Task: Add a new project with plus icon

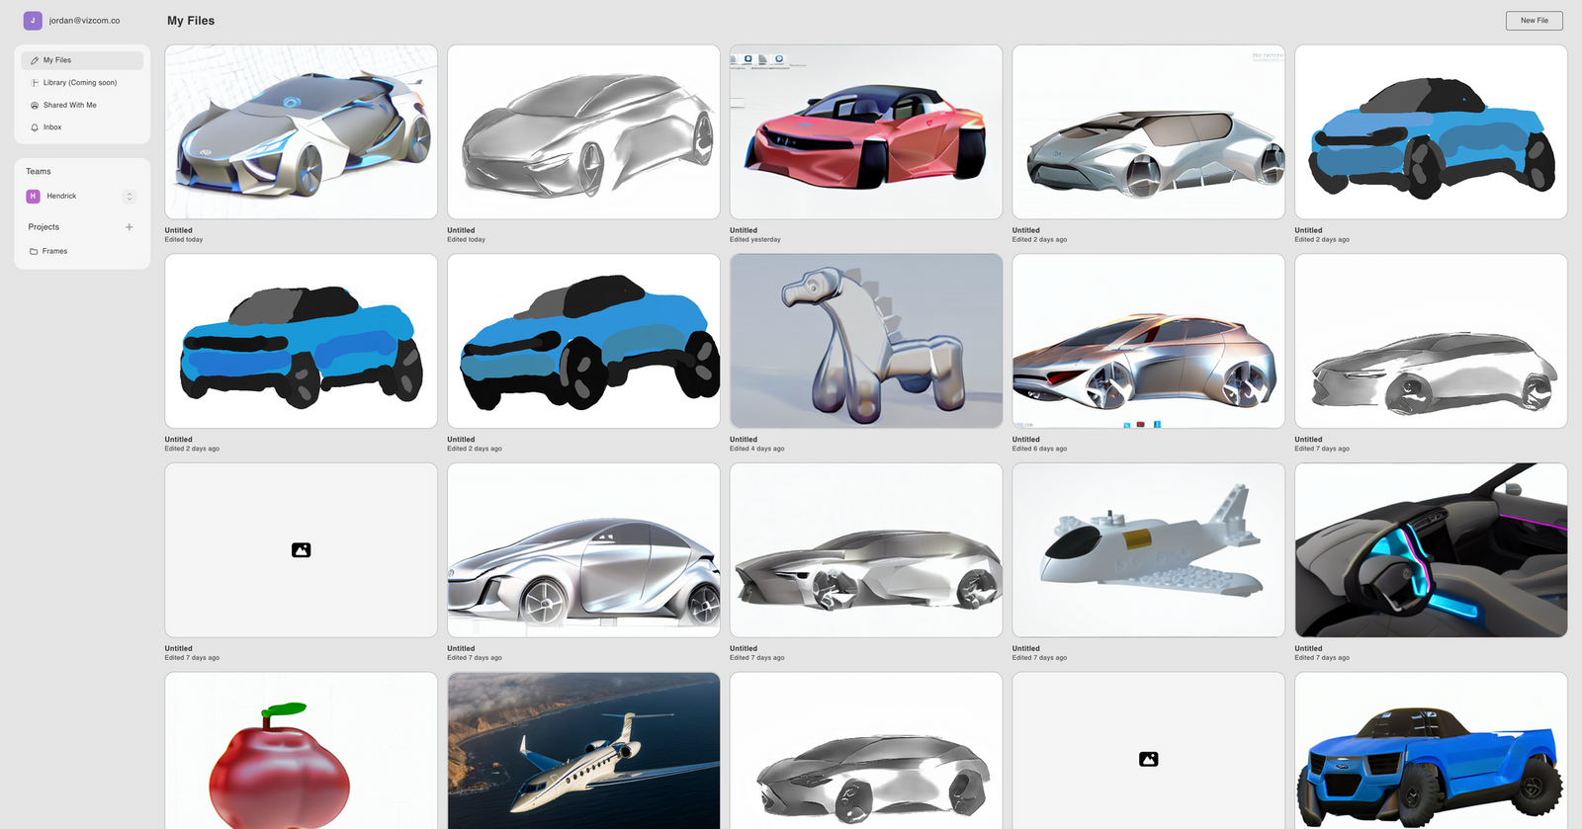Action: pyautogui.click(x=129, y=227)
